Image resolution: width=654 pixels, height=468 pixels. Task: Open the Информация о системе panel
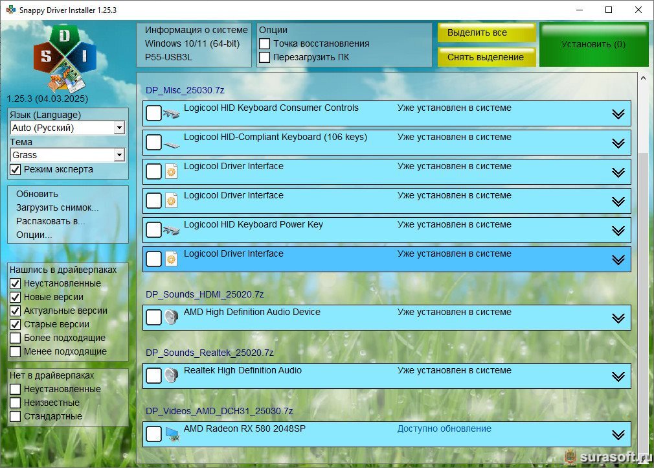point(194,45)
